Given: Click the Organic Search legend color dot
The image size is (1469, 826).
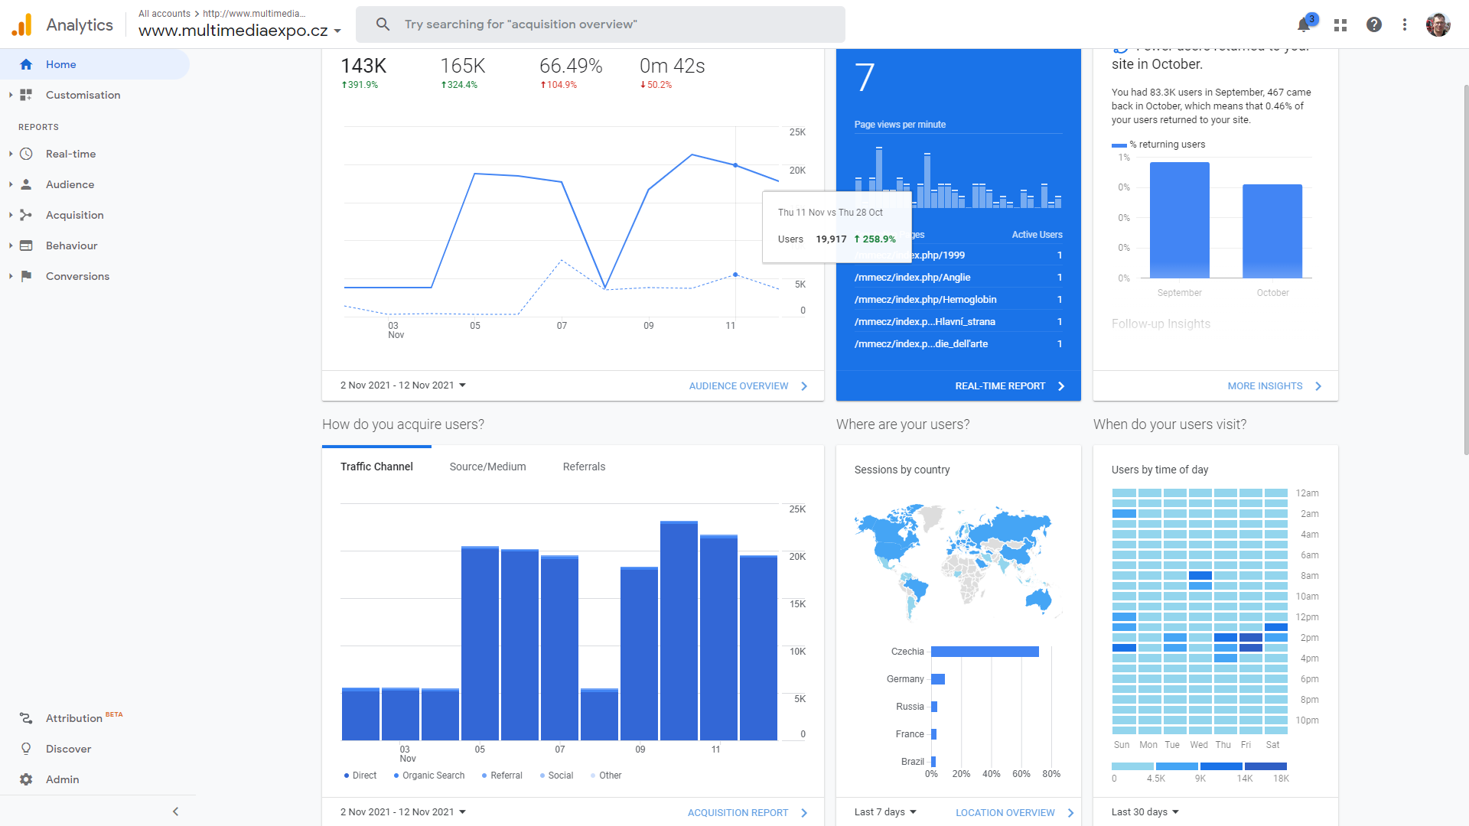Looking at the screenshot, I should 396,776.
